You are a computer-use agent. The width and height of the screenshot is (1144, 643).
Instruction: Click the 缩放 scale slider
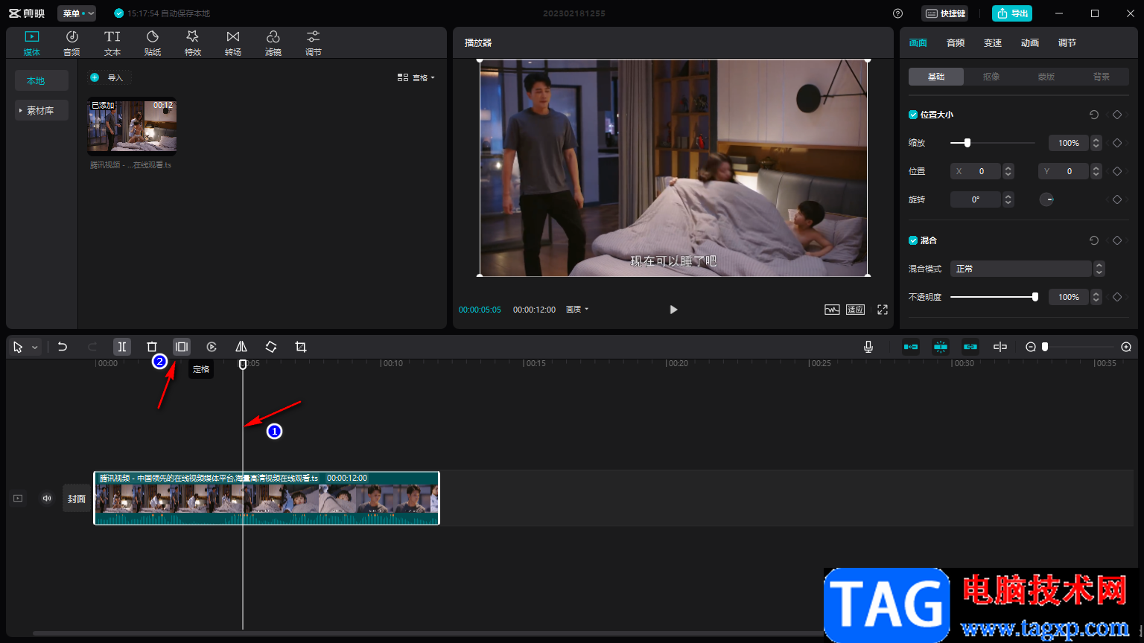(993, 143)
